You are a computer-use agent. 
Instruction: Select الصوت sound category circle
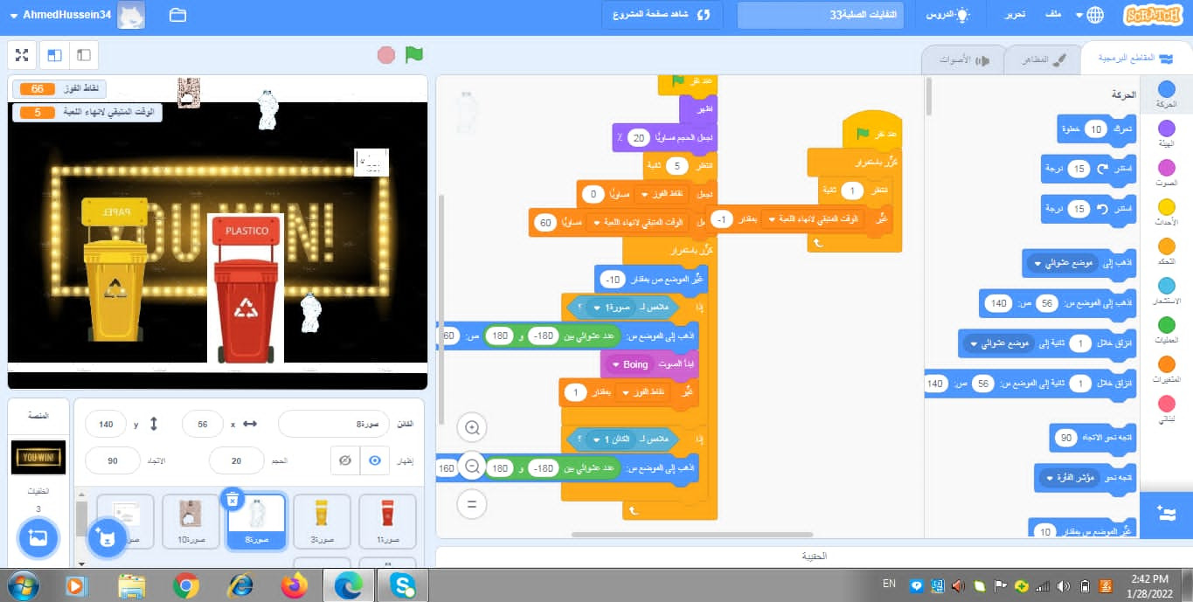coord(1166,168)
